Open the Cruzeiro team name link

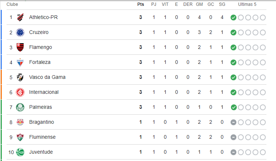[39, 32]
